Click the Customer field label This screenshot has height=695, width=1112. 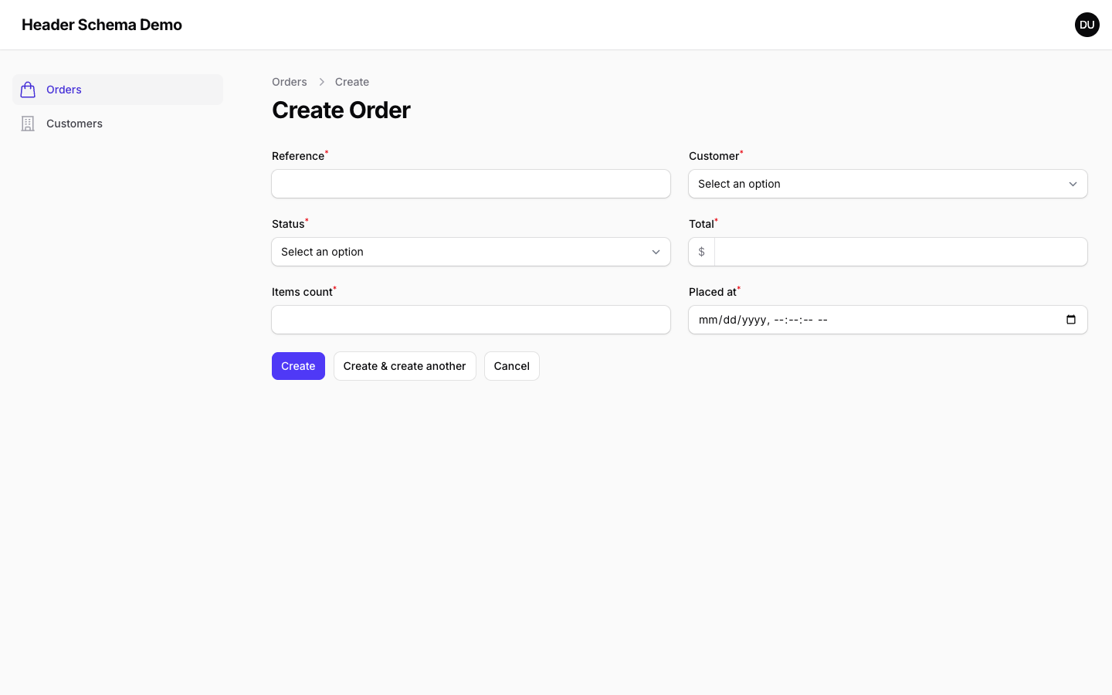tap(714, 156)
